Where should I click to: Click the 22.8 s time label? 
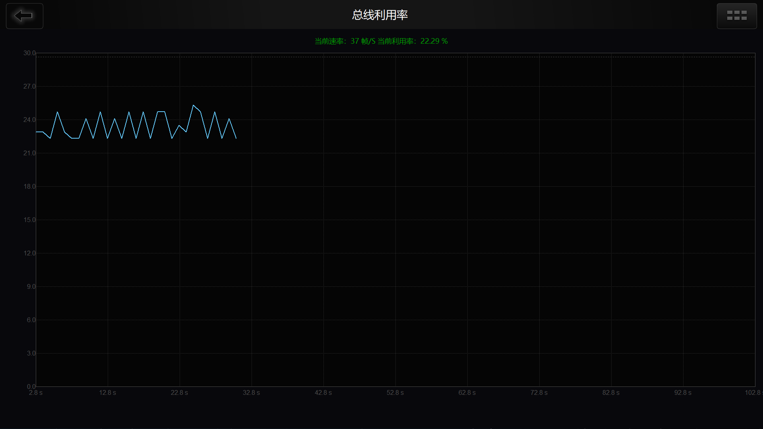[179, 392]
